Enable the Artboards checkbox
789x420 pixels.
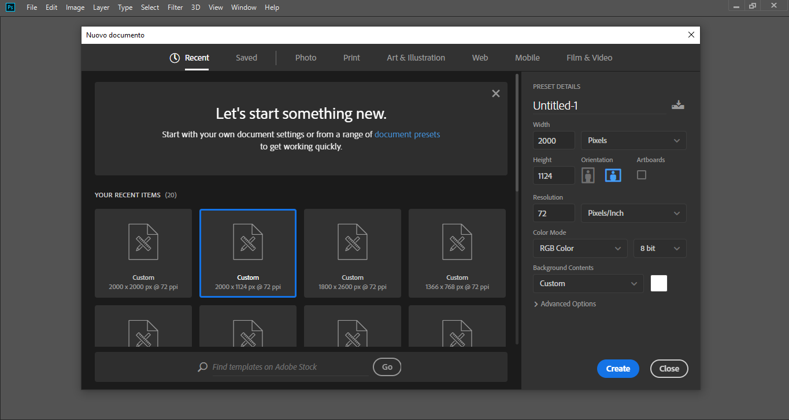[x=642, y=175]
